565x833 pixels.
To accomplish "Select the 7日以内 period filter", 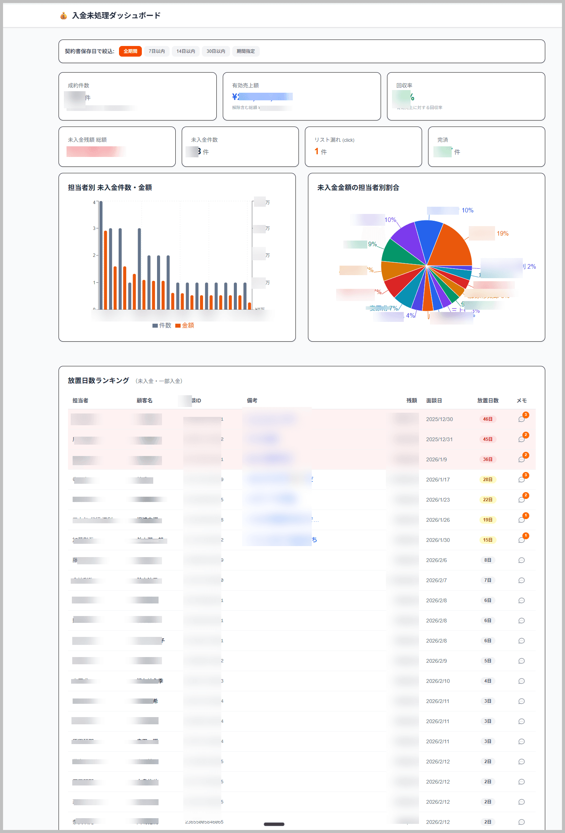I will tap(157, 51).
